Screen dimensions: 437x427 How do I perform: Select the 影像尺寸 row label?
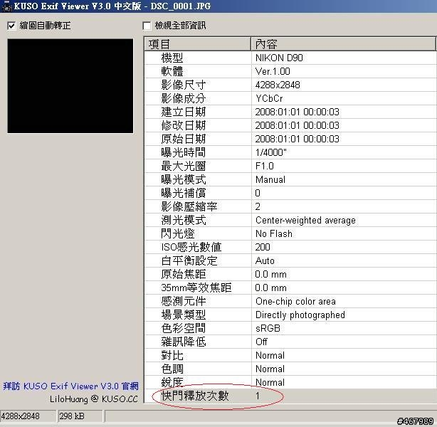(x=183, y=85)
